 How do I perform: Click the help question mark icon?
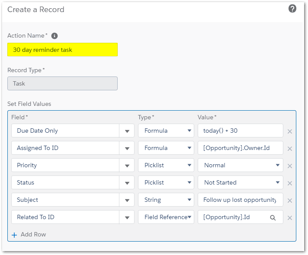(x=292, y=9)
